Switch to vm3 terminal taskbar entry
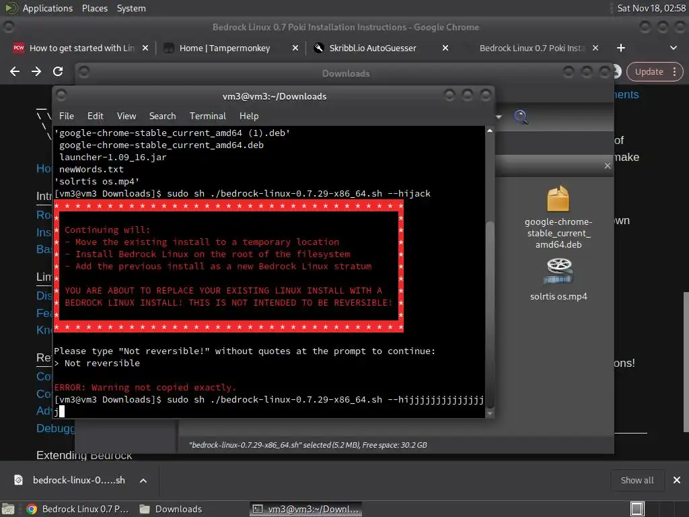 (x=306, y=509)
